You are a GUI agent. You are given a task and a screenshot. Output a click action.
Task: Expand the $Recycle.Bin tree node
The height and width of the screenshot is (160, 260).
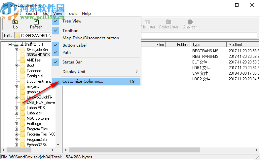tap(16, 50)
